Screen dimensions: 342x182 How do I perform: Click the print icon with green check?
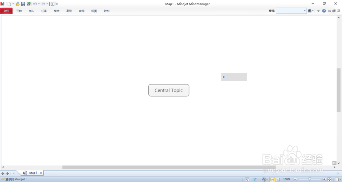click(x=29, y=4)
